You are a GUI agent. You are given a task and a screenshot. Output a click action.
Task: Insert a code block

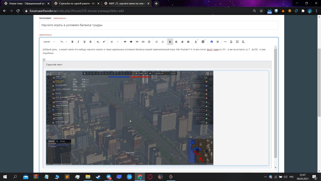click(143, 42)
